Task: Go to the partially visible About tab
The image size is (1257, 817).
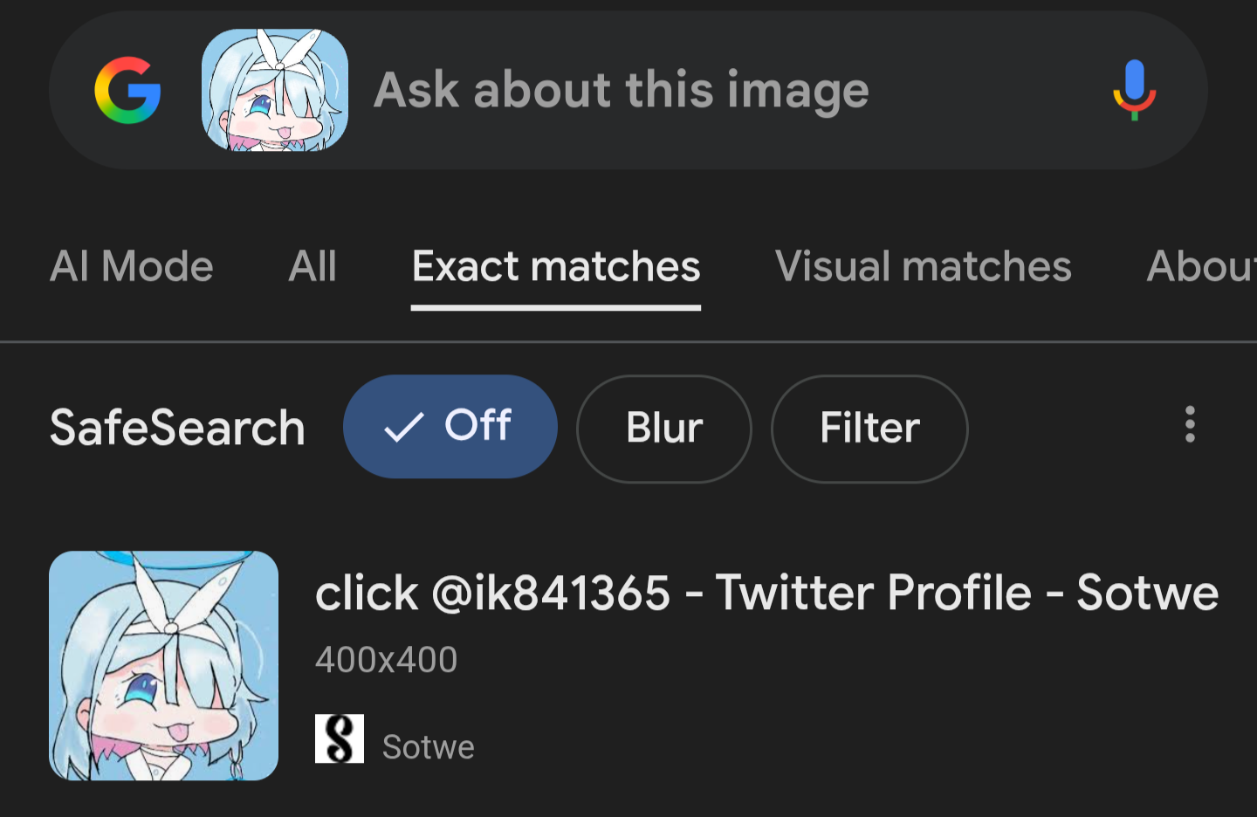Action: pyautogui.click(x=1200, y=266)
